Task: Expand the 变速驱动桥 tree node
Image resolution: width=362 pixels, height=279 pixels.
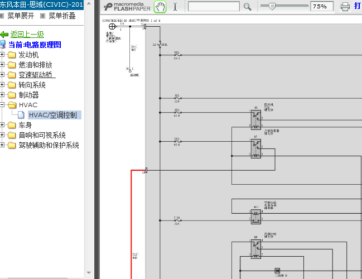Action: [x=2, y=74]
